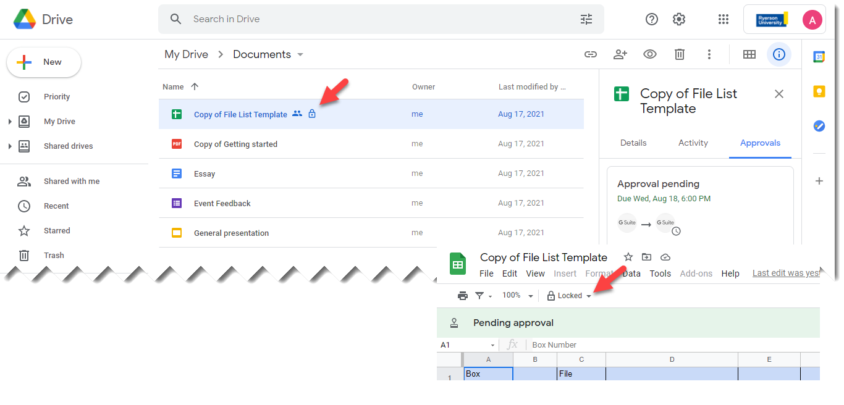
Task: Click the get link icon in toolbar
Action: pyautogui.click(x=591, y=54)
